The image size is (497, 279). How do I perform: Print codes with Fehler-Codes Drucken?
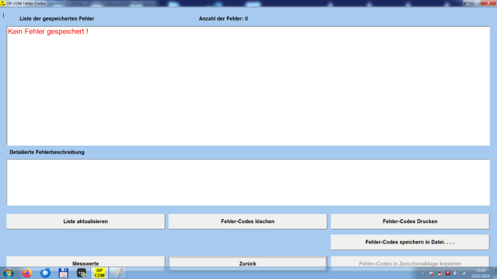click(x=410, y=221)
